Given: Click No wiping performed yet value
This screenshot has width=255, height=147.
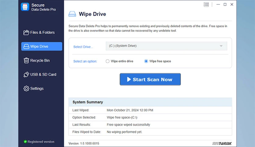Looking at the screenshot, I should pyautogui.click(x=124, y=132).
